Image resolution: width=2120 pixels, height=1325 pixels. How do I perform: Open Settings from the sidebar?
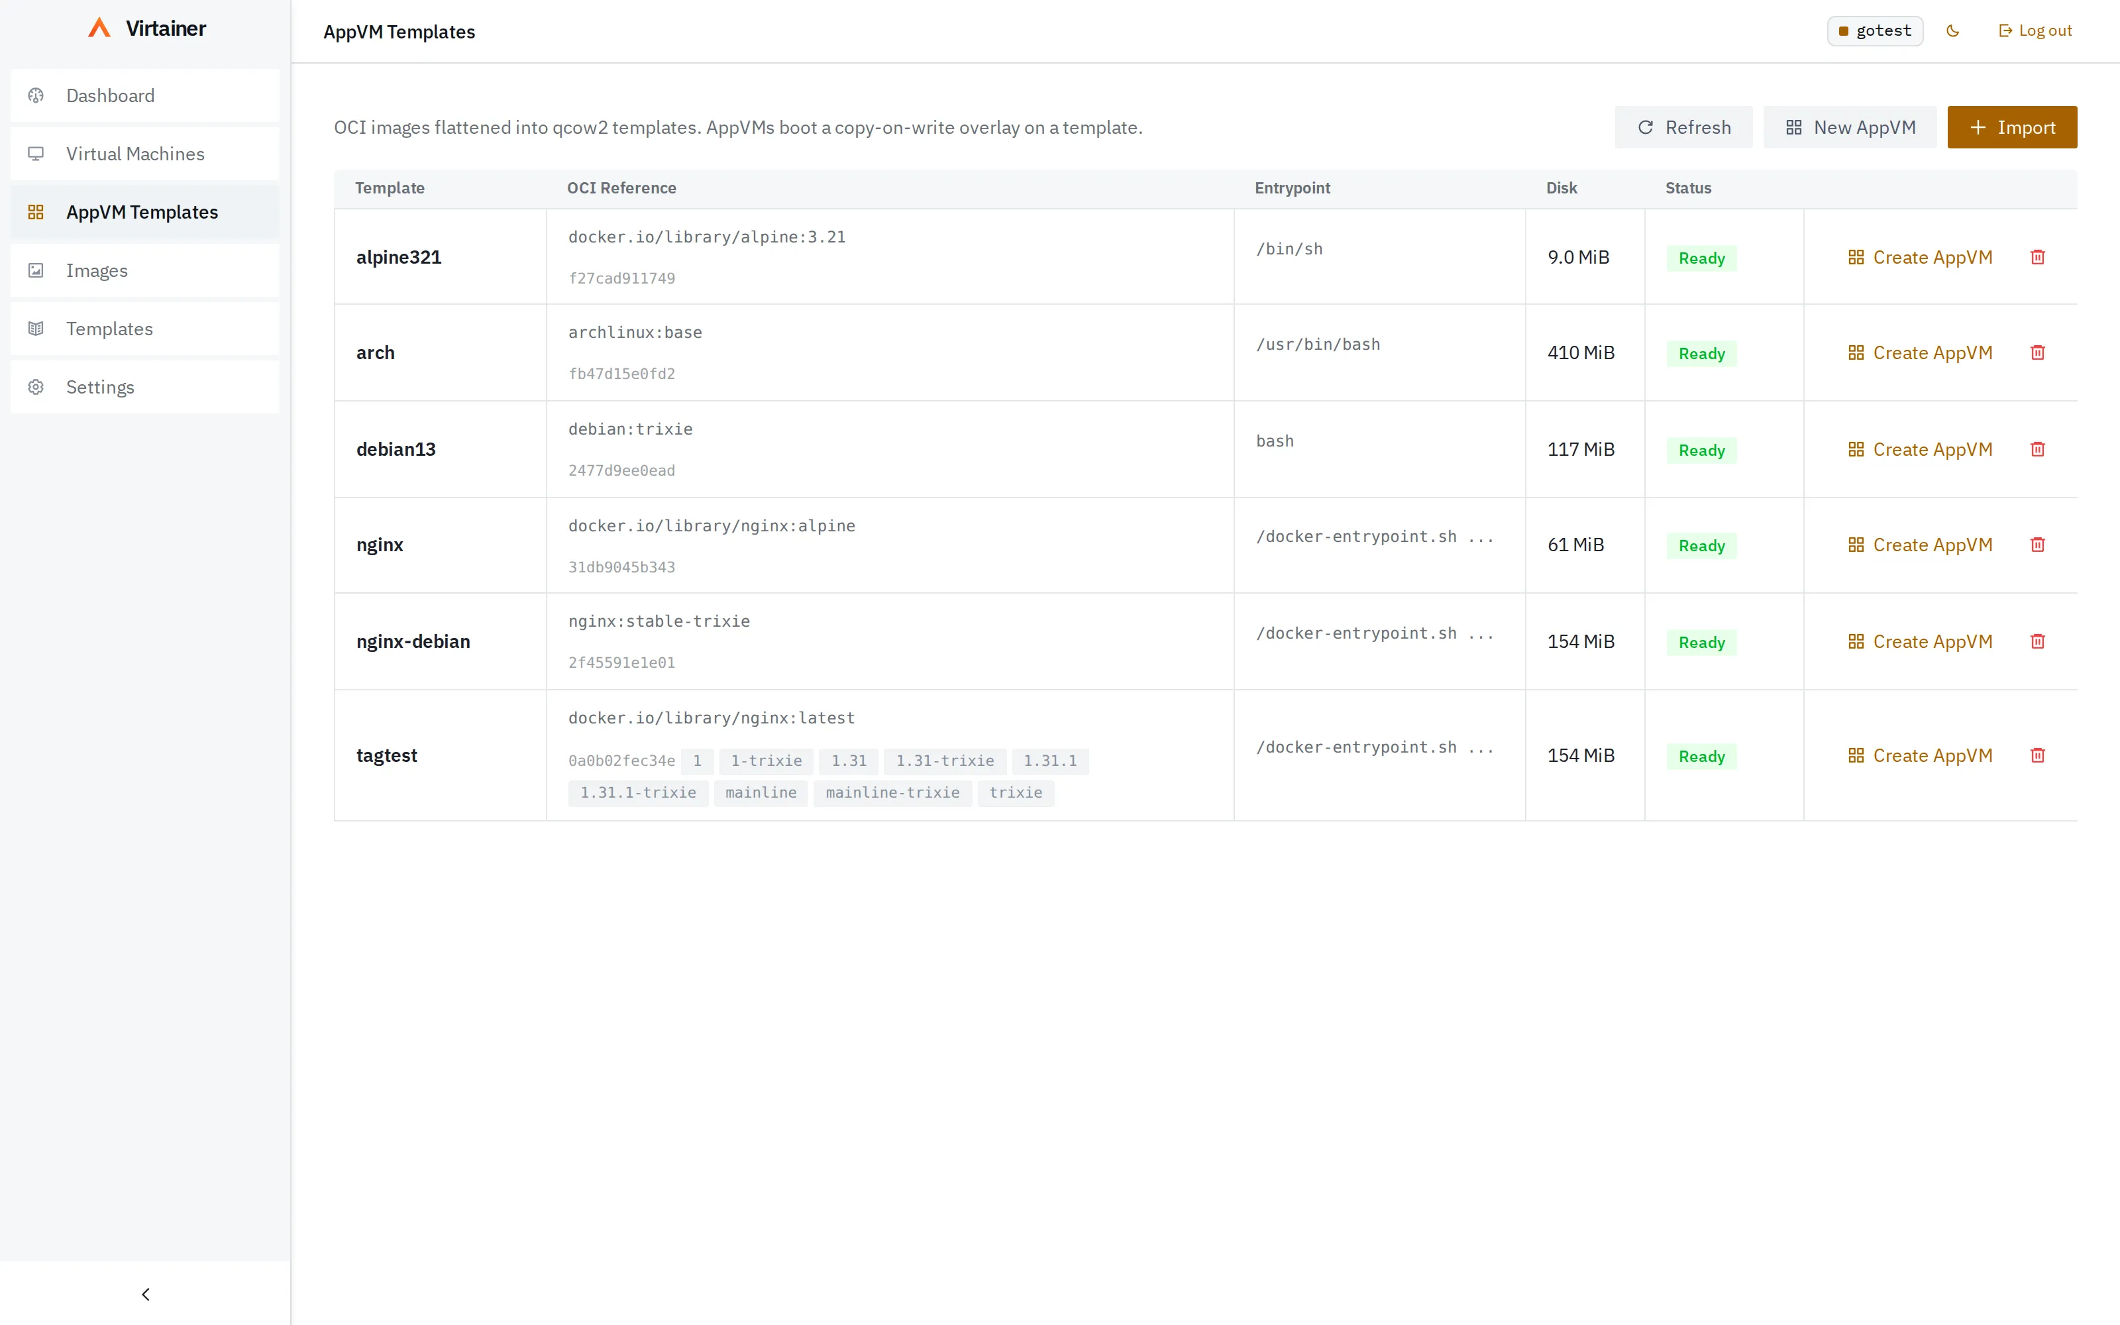tap(144, 388)
